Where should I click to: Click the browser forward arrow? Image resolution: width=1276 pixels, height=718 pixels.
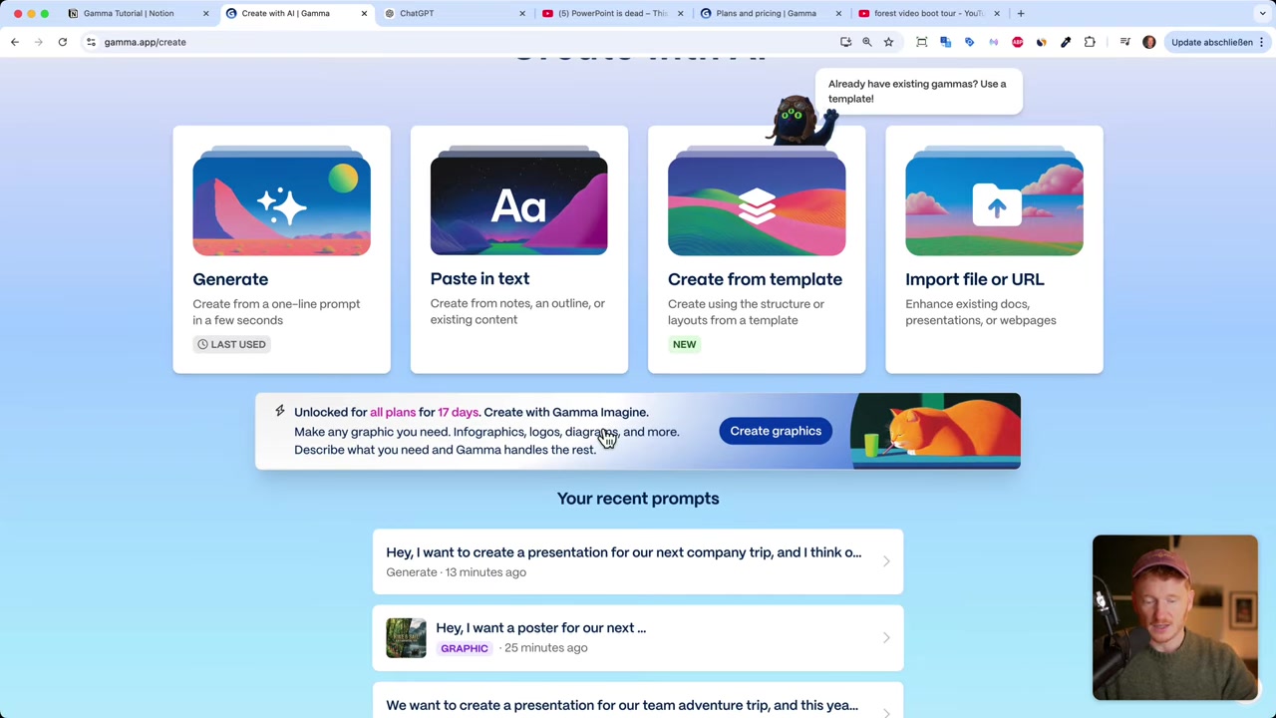pyautogui.click(x=38, y=42)
